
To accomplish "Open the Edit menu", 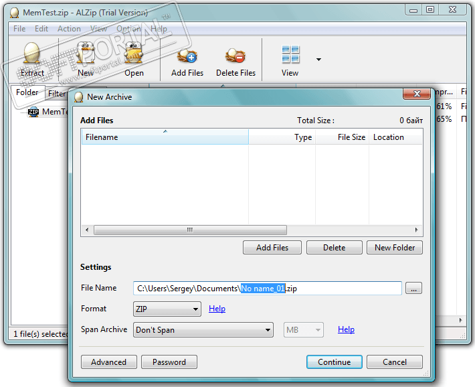I will point(41,29).
